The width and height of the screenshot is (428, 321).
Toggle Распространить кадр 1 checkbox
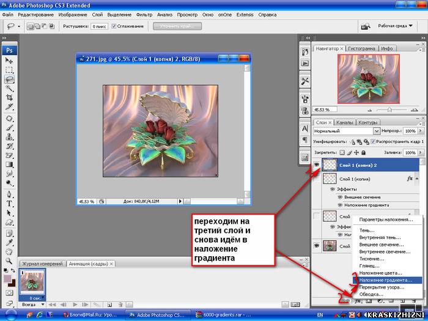pyautogui.click(x=373, y=142)
